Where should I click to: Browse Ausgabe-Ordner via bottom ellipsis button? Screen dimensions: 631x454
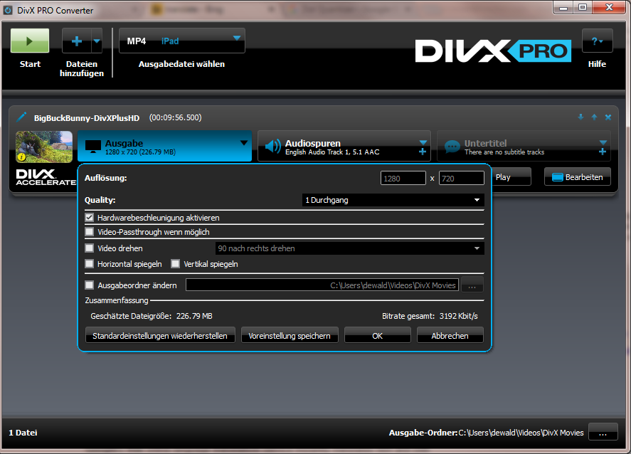pos(603,432)
